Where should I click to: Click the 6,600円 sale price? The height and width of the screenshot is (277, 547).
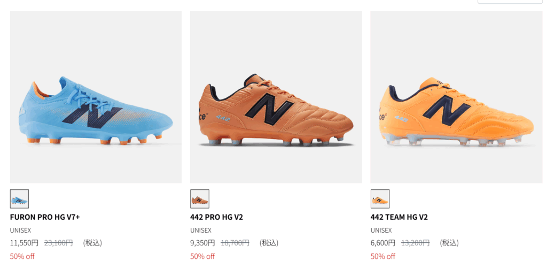(382, 243)
